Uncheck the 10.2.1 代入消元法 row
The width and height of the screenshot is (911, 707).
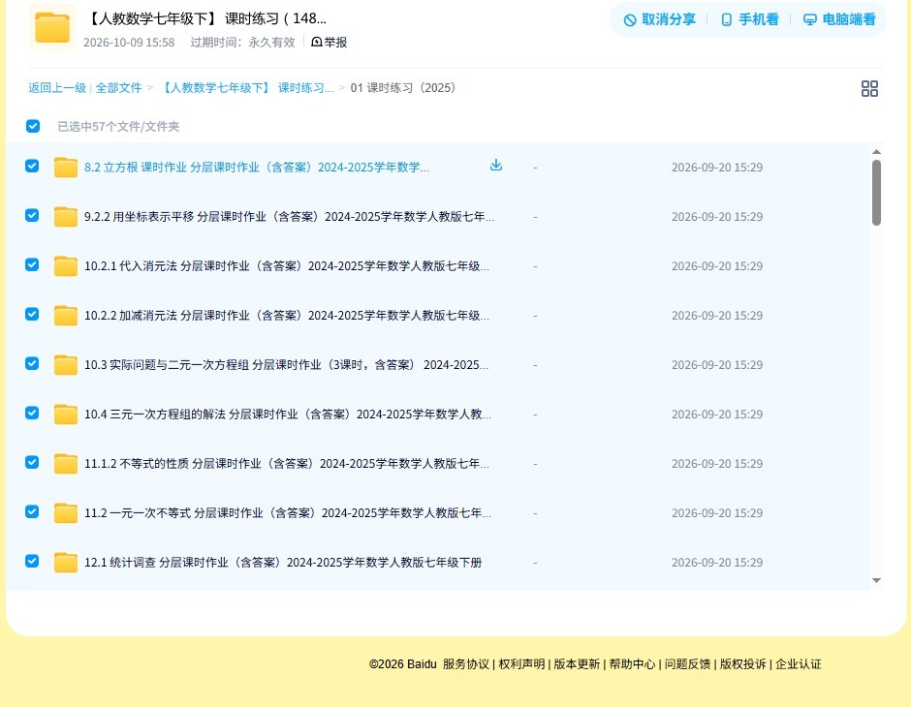coord(32,264)
